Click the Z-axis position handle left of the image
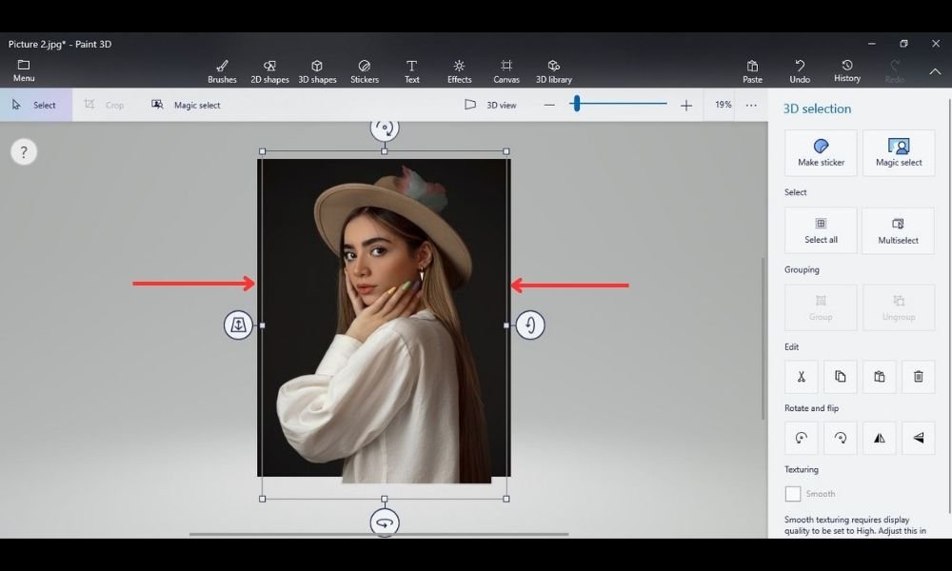The height and width of the screenshot is (571, 952). tap(238, 325)
